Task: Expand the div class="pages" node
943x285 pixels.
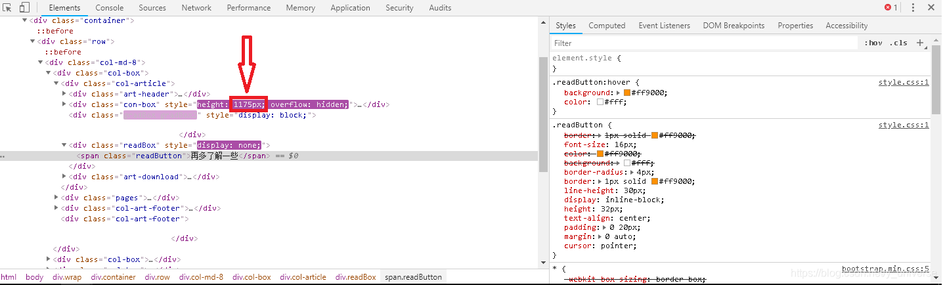Action: coord(56,198)
